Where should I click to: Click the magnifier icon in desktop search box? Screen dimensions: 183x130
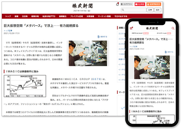click(123, 10)
